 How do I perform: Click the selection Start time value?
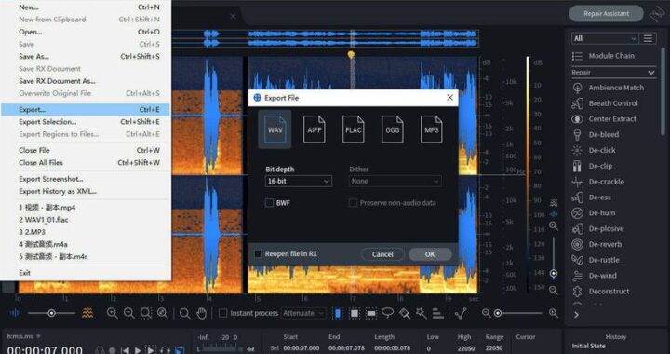pyautogui.click(x=301, y=348)
